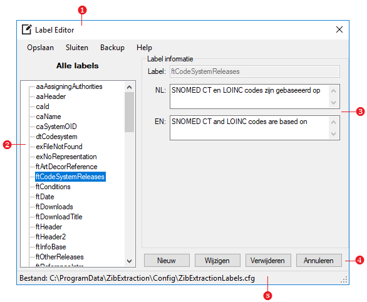Select the ftHeader label
The height and width of the screenshot is (302, 367).
click(x=49, y=227)
